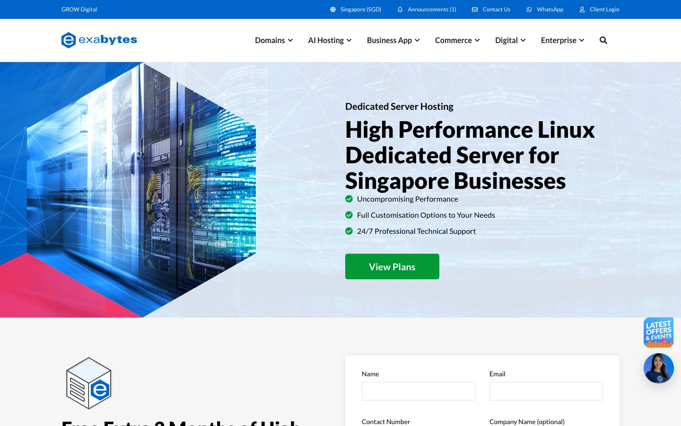Open the GROW Digital link
The height and width of the screenshot is (426, 681).
[x=79, y=9]
